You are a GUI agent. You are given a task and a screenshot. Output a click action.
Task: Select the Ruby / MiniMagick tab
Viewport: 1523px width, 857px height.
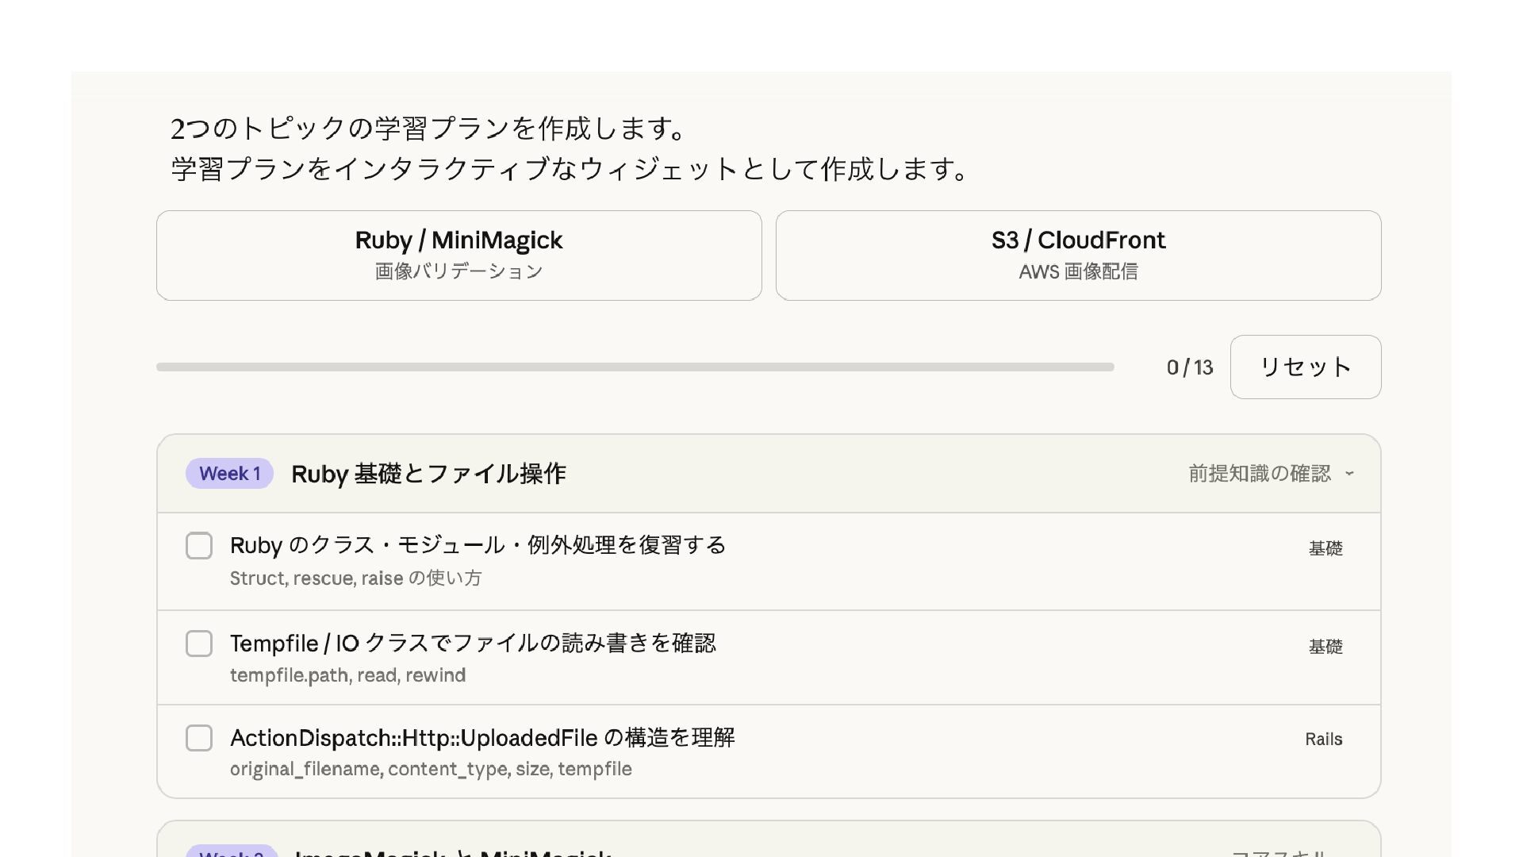click(458, 255)
